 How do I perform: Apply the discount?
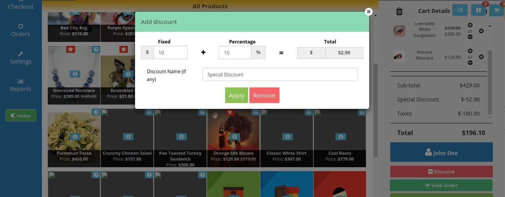tap(236, 95)
